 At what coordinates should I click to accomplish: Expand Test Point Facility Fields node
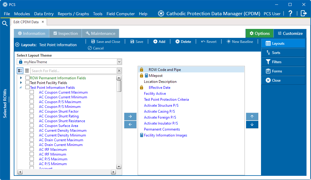(x=21, y=83)
